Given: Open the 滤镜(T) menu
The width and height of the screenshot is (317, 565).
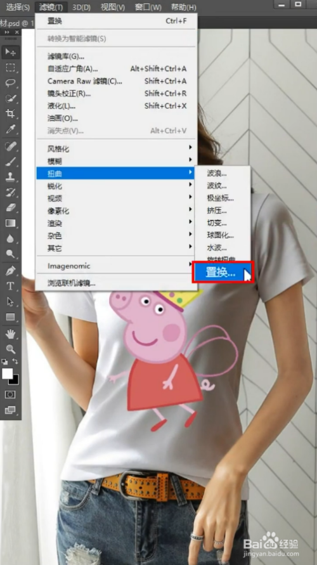Looking at the screenshot, I should [x=51, y=7].
